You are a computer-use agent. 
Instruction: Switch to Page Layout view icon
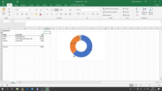(x=136, y=85)
